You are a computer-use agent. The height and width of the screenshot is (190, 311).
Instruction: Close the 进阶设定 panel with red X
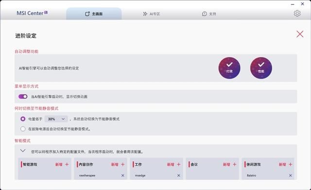point(300,34)
